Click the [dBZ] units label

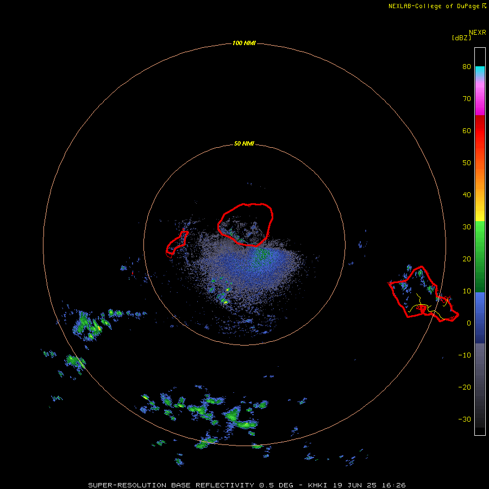461,37
